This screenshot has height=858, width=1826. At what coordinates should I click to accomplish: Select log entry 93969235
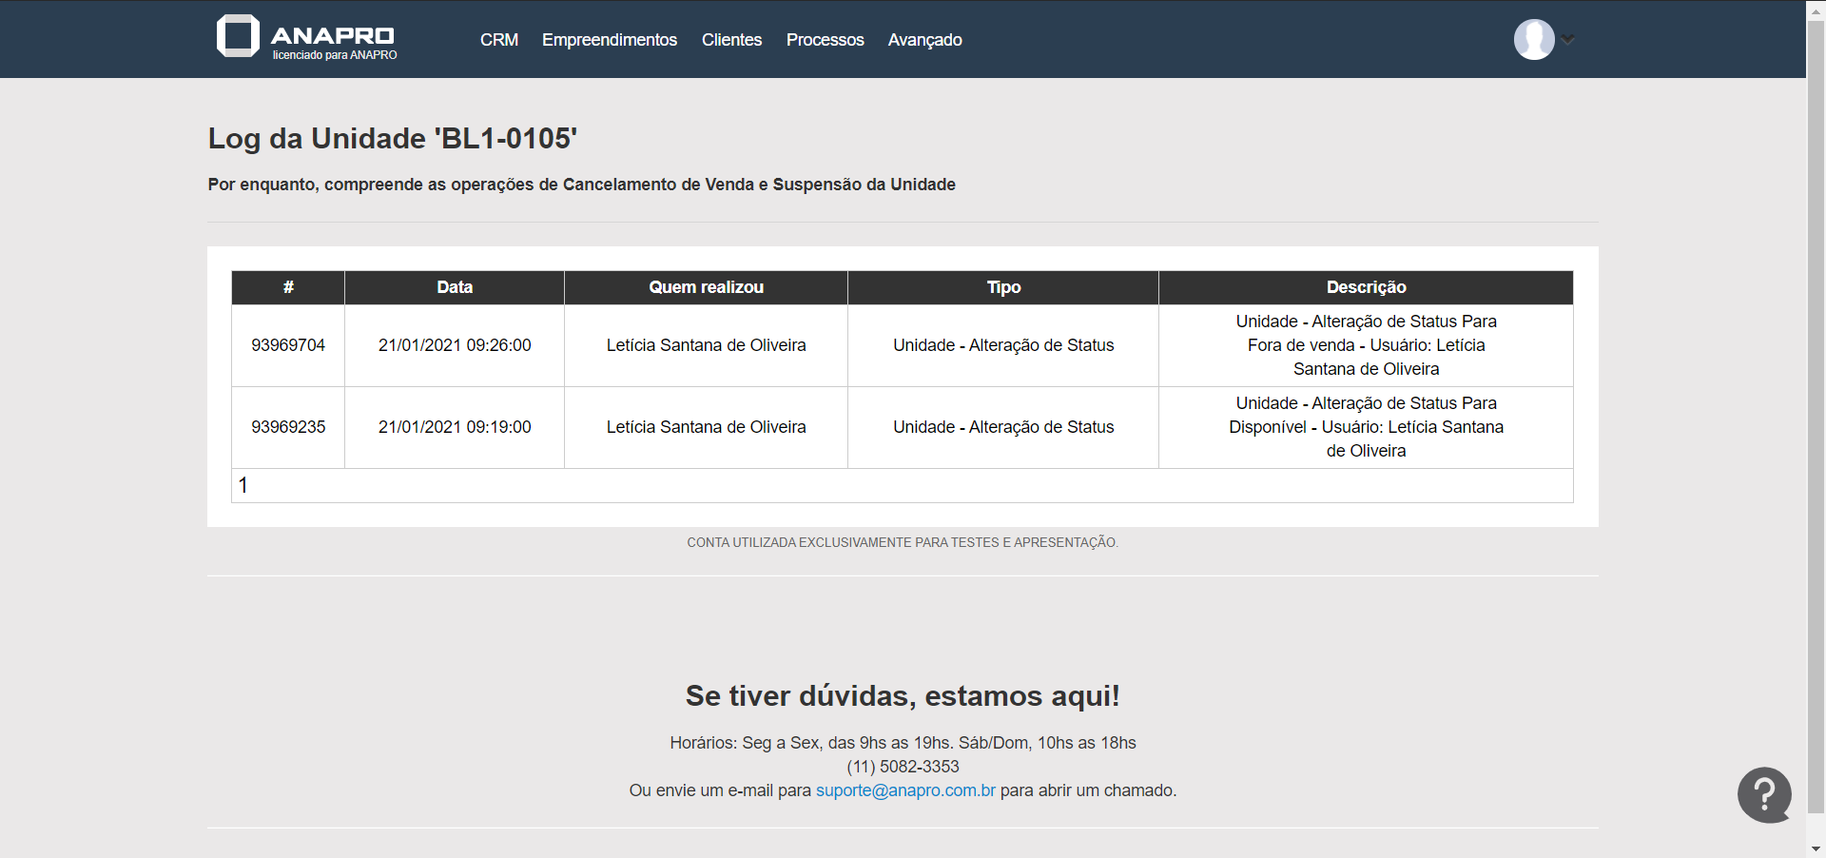pos(288,427)
